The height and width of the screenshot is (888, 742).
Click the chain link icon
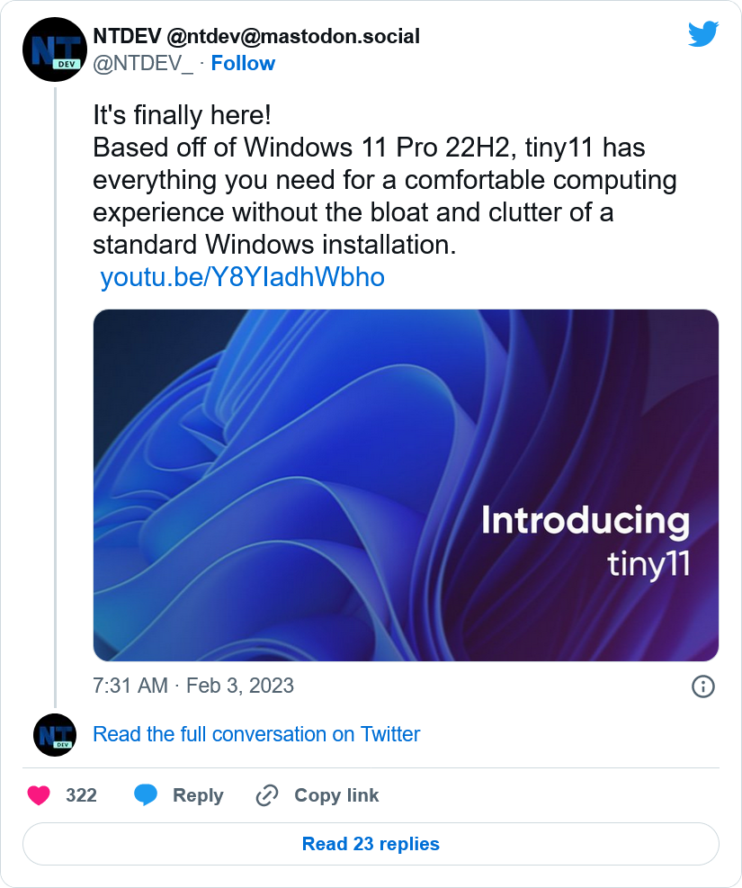pos(266,795)
